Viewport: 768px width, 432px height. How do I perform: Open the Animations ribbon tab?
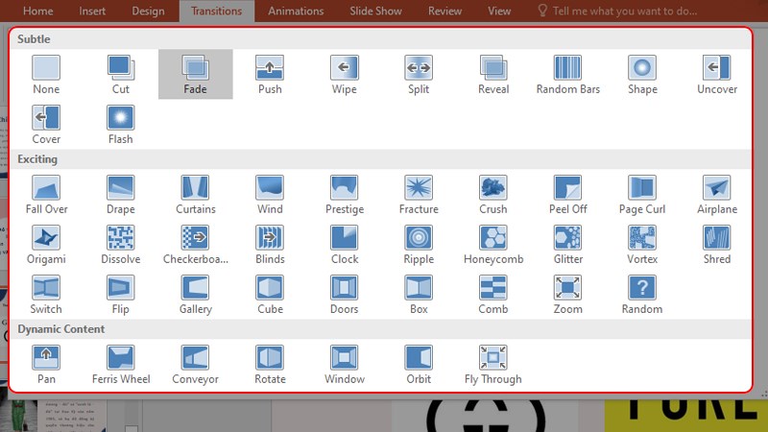(296, 12)
